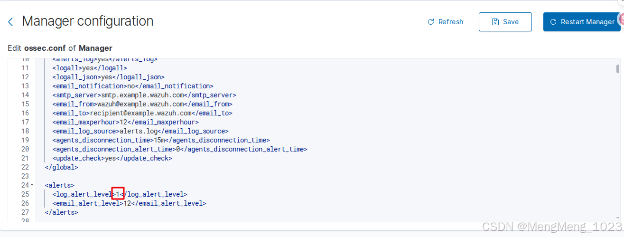Click the Manager configuration heading
The height and width of the screenshot is (237, 624).
(x=88, y=21)
